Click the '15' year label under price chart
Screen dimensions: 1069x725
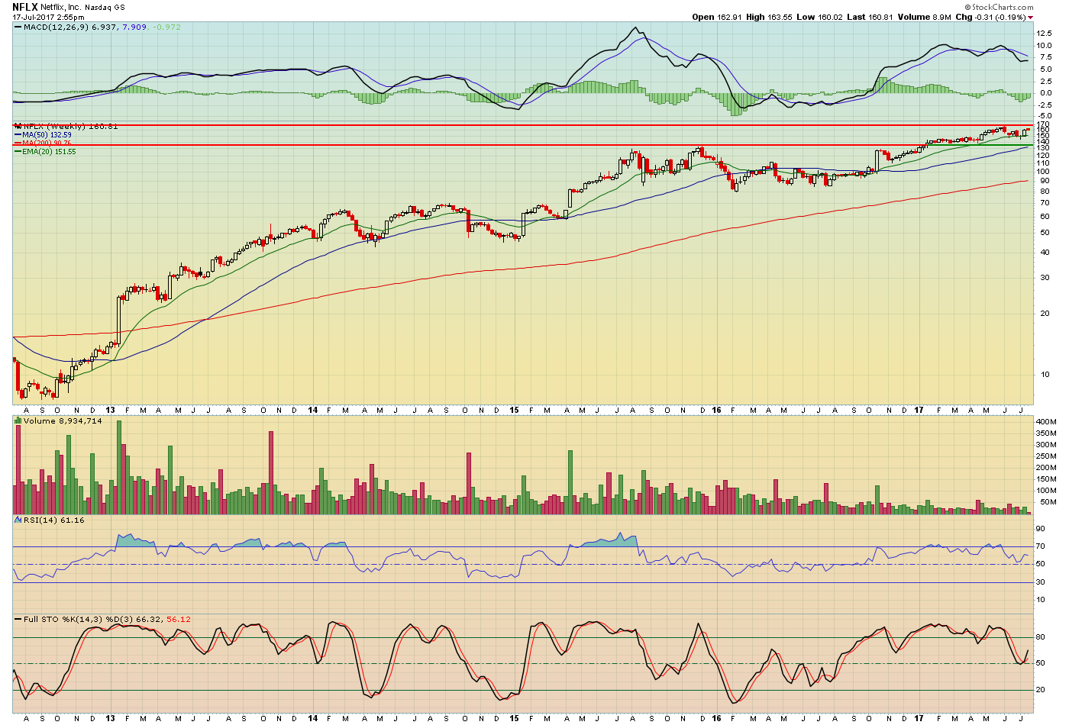515,410
